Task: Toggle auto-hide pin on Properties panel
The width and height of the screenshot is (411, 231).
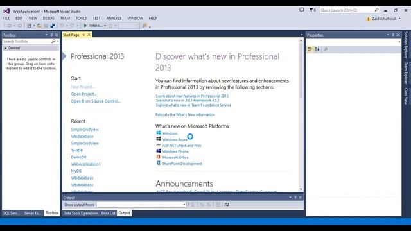Action: pos(393,35)
